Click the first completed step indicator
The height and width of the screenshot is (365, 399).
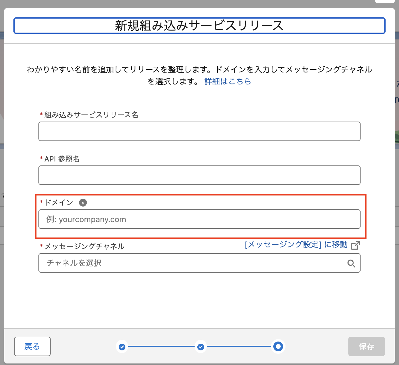click(122, 347)
